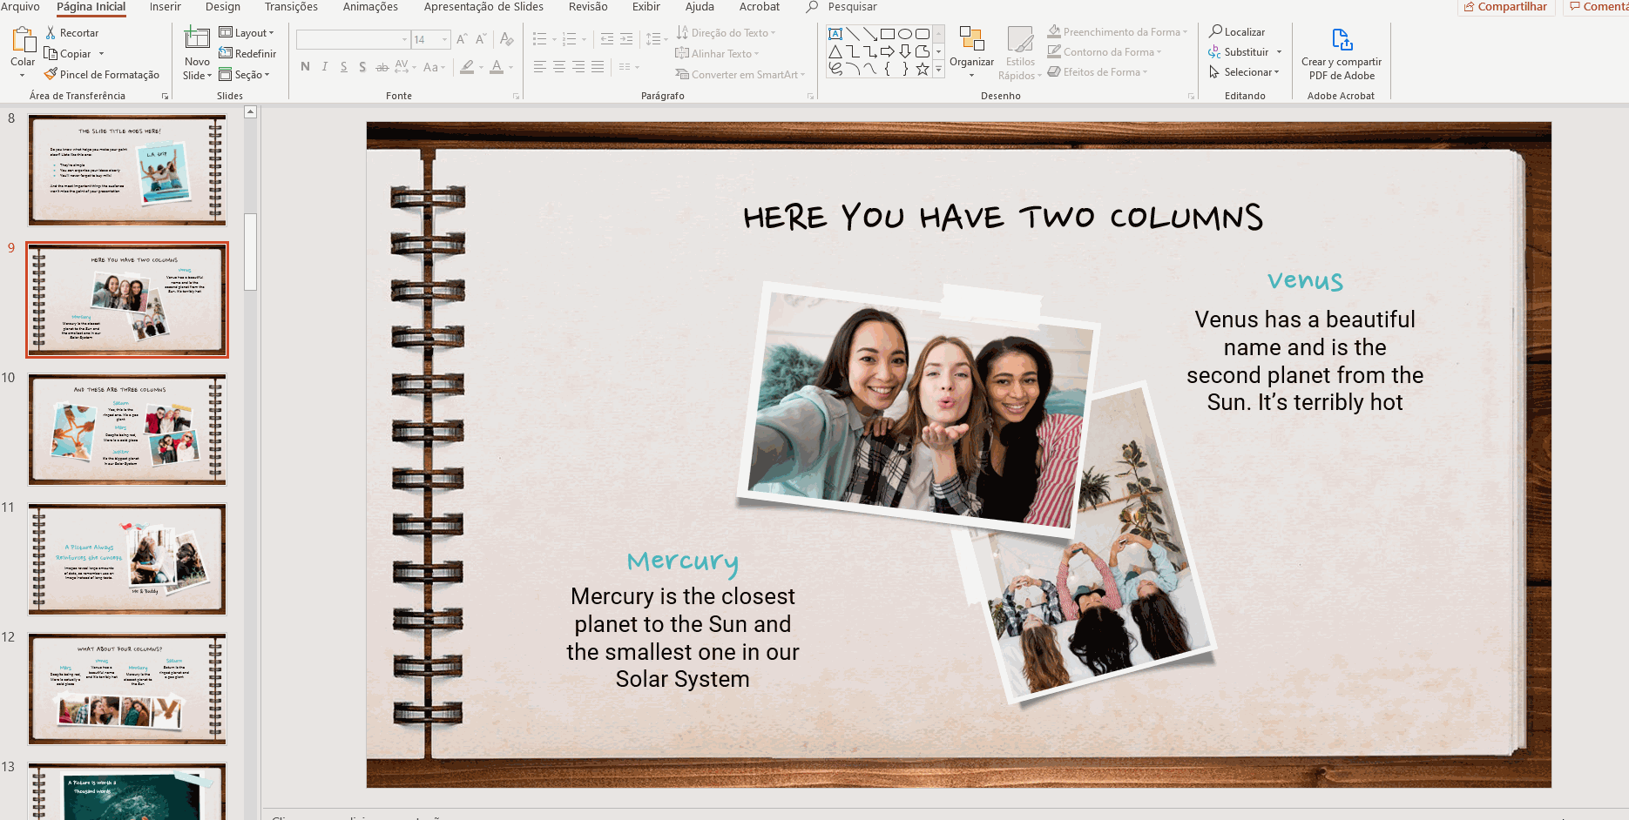Select the text box shape in gallery
1629x820 pixels.
[835, 34]
